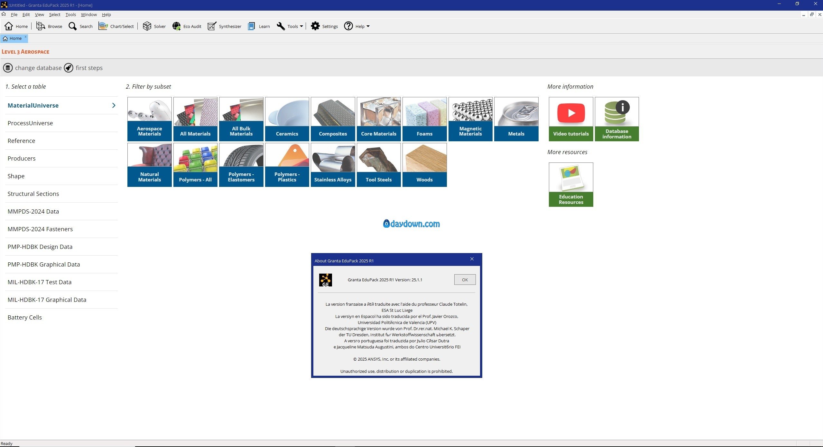Launch Chart/Select from the toolbar
The height and width of the screenshot is (447, 823).
[116, 26]
